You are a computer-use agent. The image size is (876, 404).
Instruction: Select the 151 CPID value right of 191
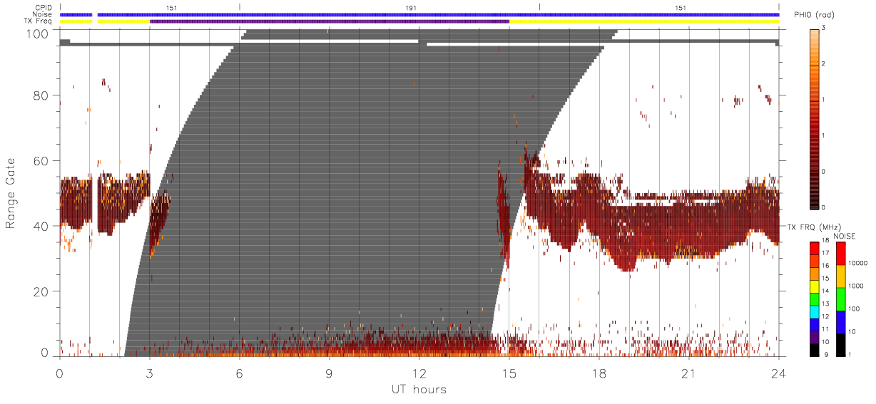(x=681, y=8)
